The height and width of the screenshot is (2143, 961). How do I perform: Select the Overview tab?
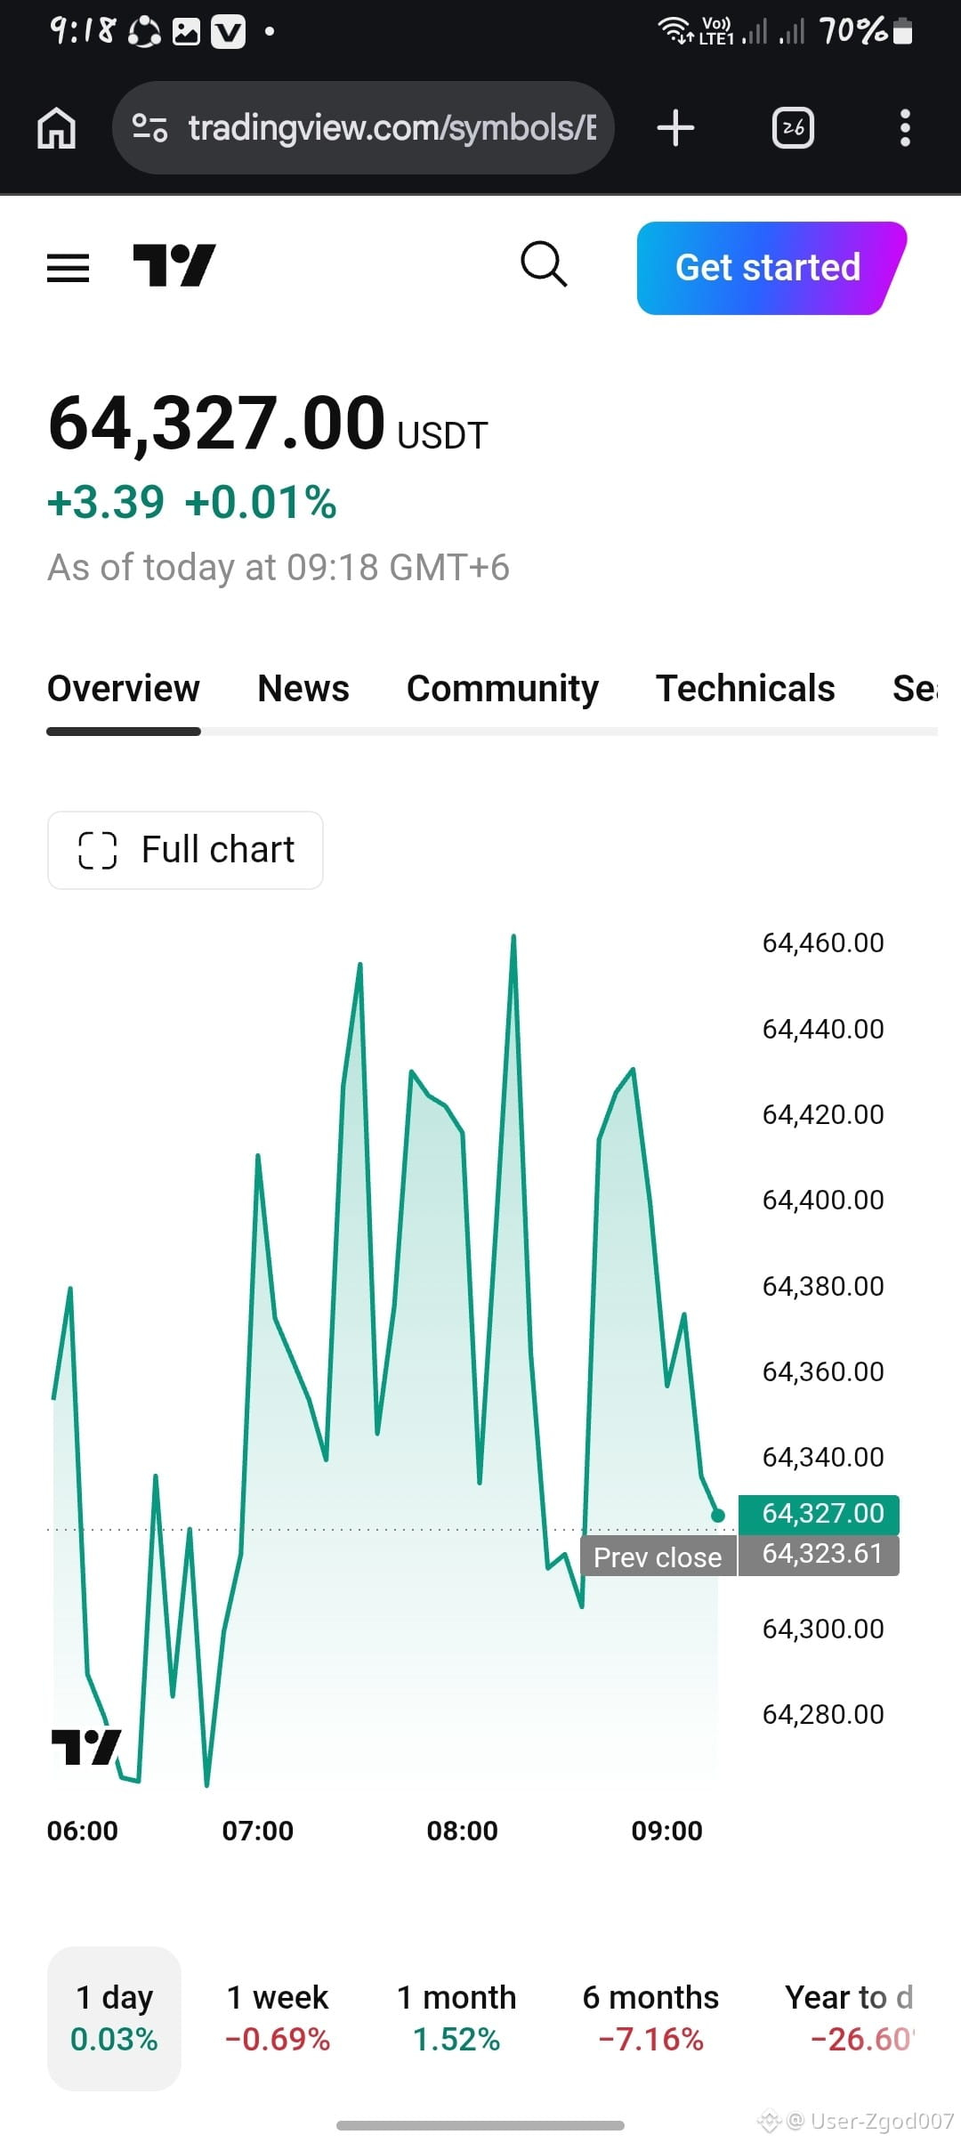(x=124, y=689)
